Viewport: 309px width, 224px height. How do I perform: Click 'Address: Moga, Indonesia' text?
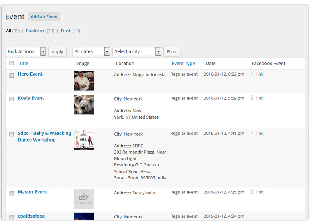[x=140, y=75]
